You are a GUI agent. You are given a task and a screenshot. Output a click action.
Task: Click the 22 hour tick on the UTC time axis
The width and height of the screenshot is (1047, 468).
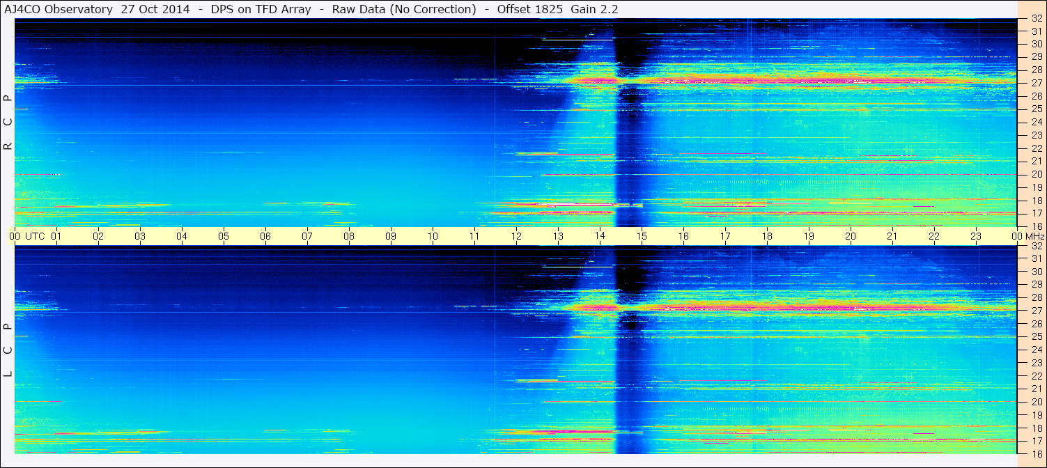934,236
